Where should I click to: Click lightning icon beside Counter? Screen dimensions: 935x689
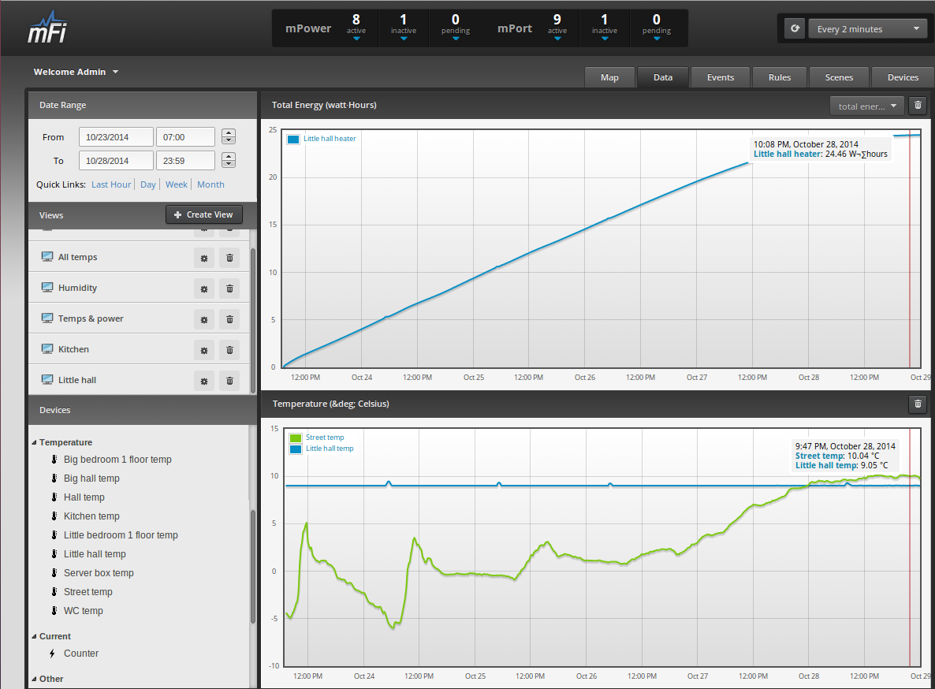pyautogui.click(x=53, y=654)
